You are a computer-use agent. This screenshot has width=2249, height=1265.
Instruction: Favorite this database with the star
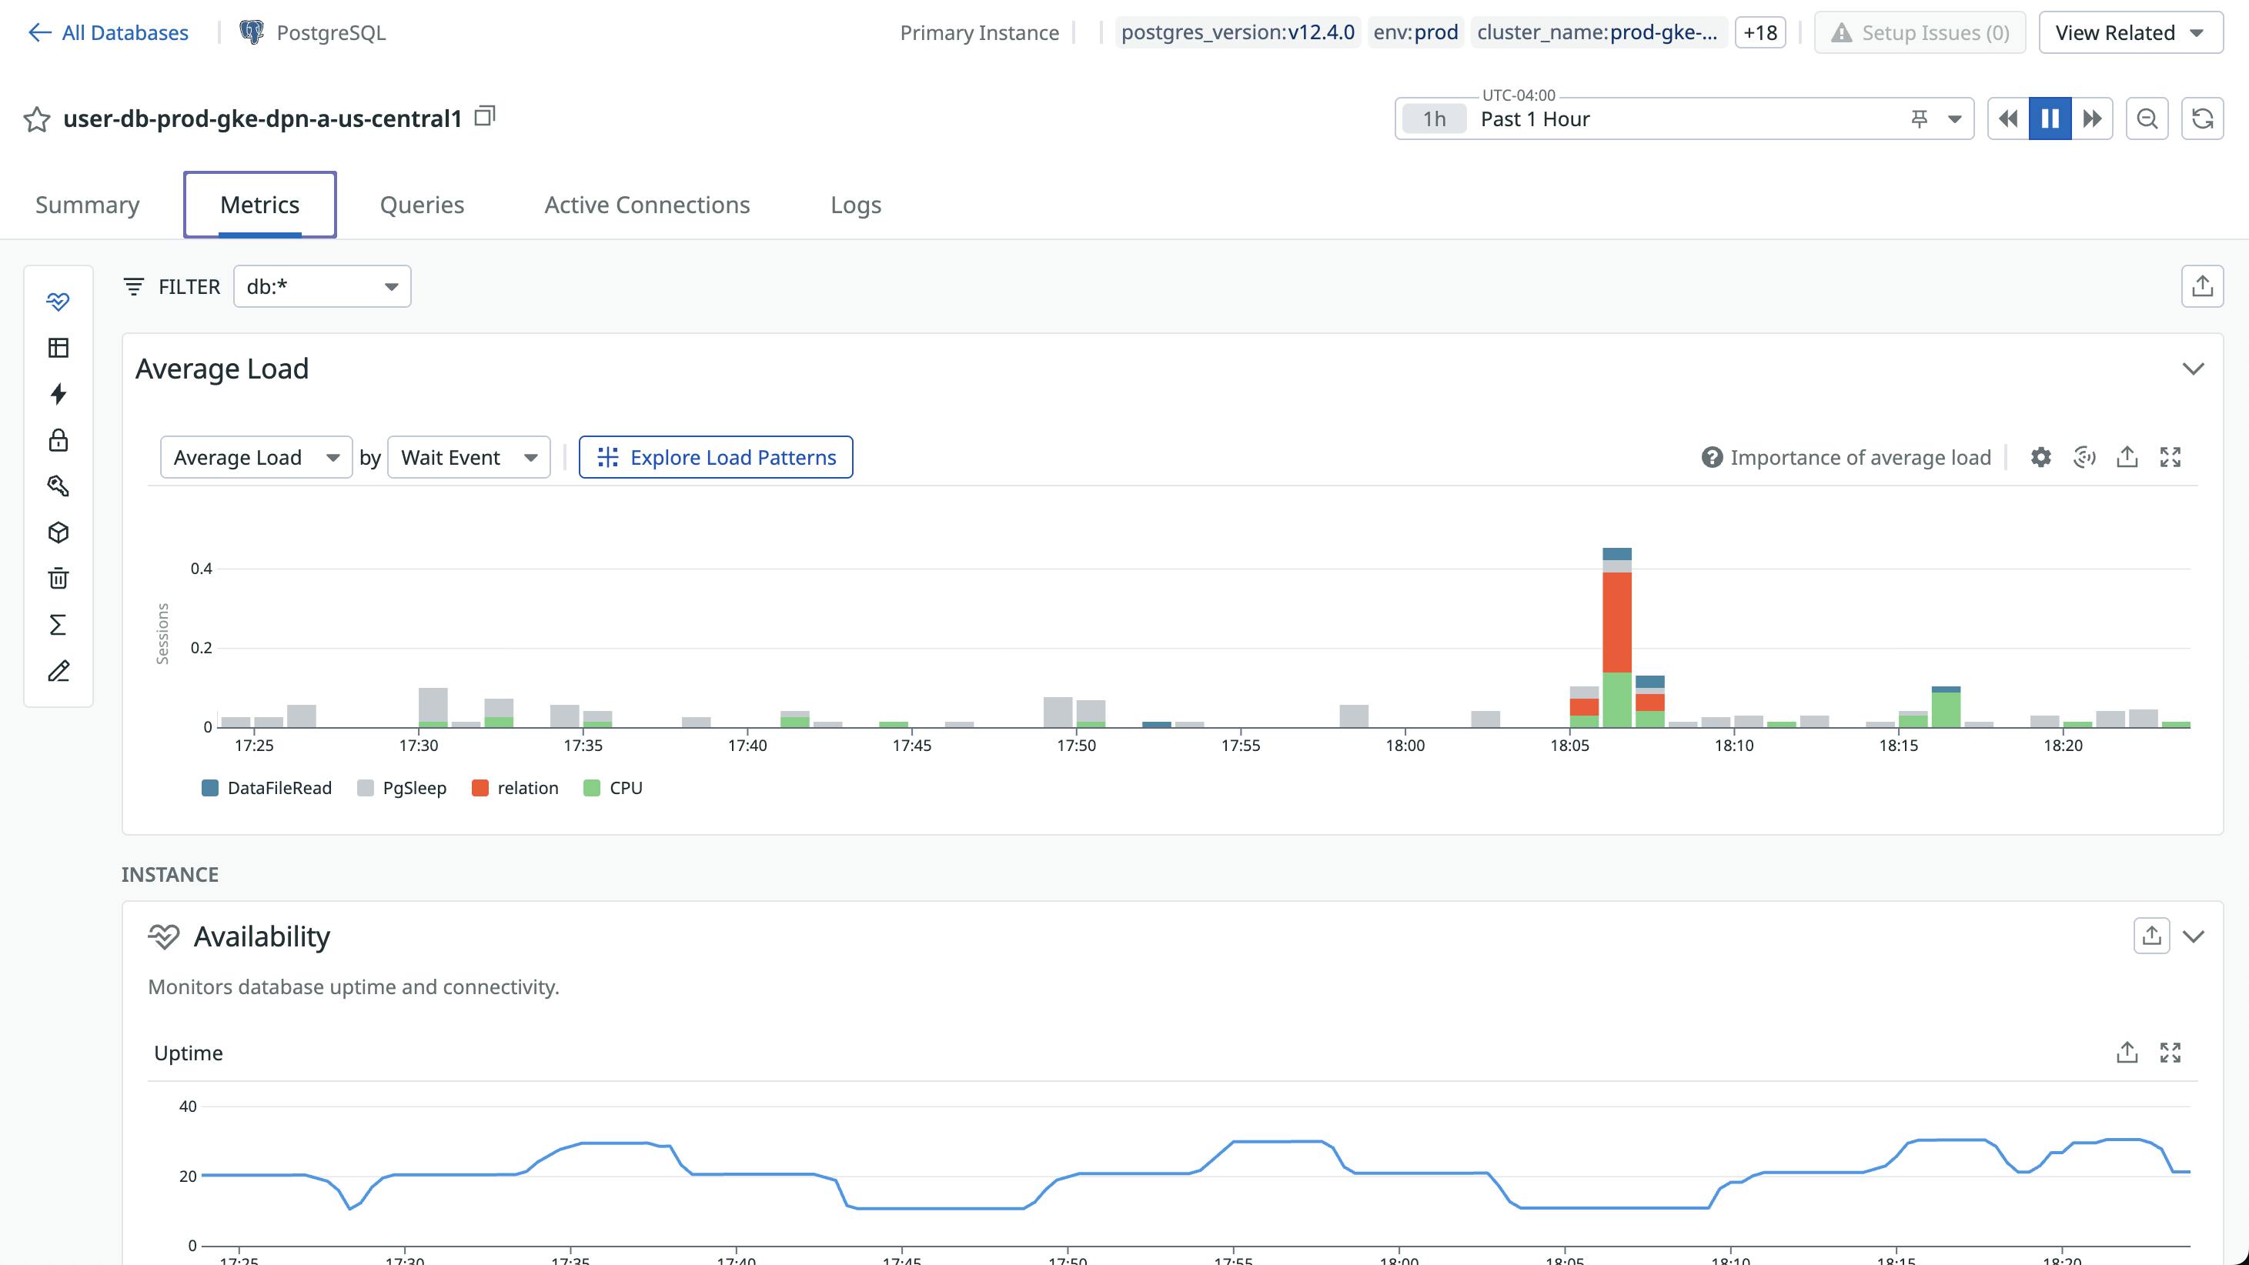point(37,118)
